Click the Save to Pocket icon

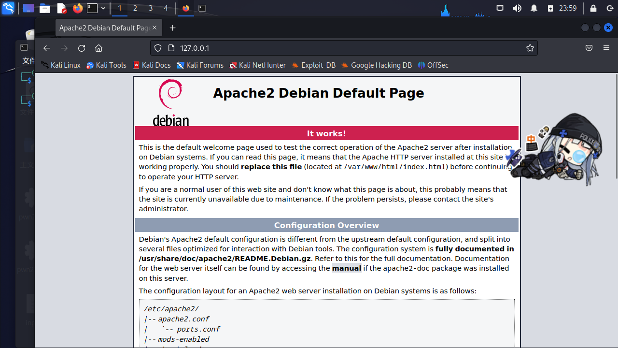coord(589,48)
